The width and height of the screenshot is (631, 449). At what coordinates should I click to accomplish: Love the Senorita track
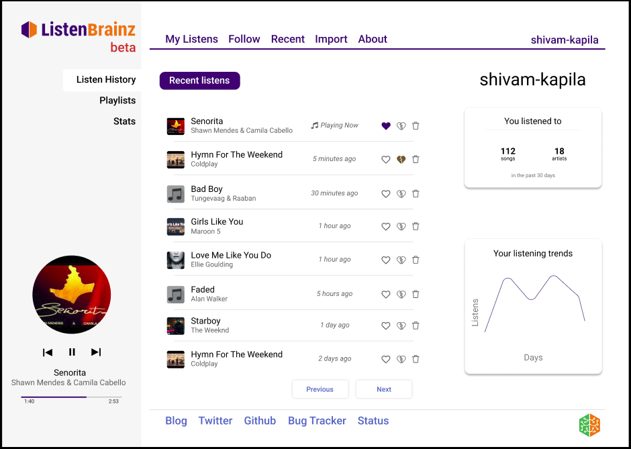tap(386, 126)
